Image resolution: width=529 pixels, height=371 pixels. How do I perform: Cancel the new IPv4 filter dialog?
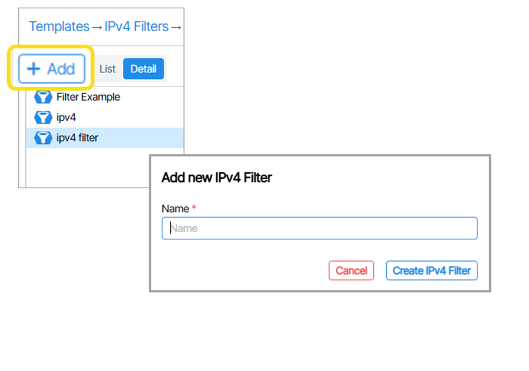pyautogui.click(x=351, y=270)
